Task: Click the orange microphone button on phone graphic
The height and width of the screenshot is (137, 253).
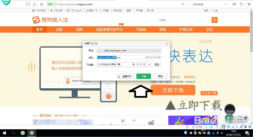Action: click(109, 96)
